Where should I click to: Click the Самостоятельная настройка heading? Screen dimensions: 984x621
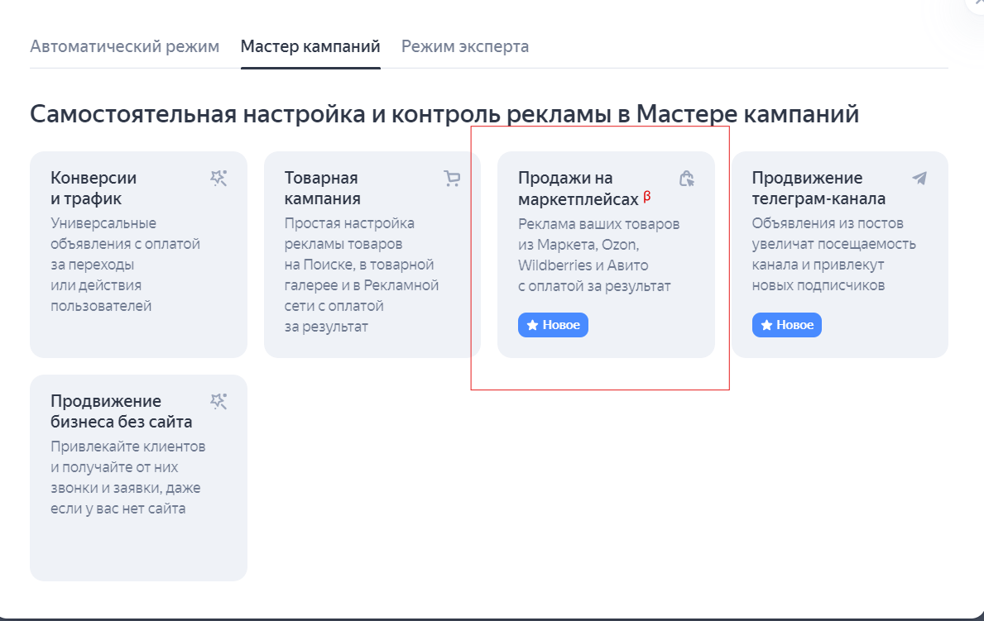pyautogui.click(x=444, y=114)
